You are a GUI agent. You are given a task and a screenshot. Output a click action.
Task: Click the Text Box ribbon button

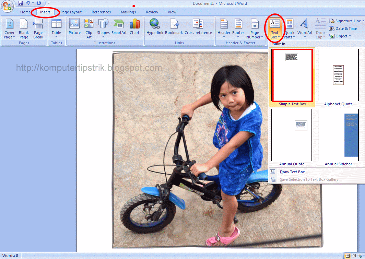tap(275, 28)
